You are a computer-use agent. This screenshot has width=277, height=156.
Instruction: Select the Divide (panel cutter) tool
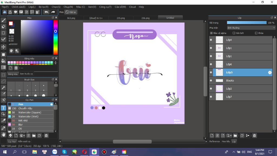(3, 120)
